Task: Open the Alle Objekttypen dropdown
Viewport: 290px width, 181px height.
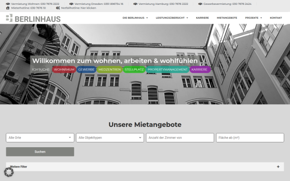Action: coord(110,138)
